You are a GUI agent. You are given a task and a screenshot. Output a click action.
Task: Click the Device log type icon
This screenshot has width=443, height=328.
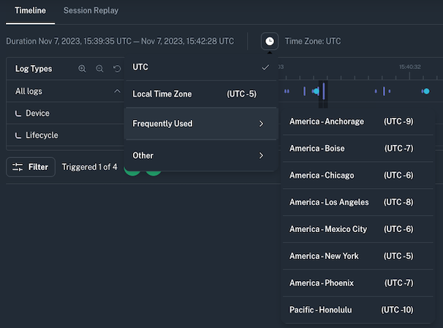point(19,114)
